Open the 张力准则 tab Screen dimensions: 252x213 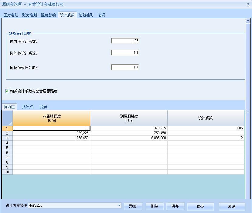point(29,15)
